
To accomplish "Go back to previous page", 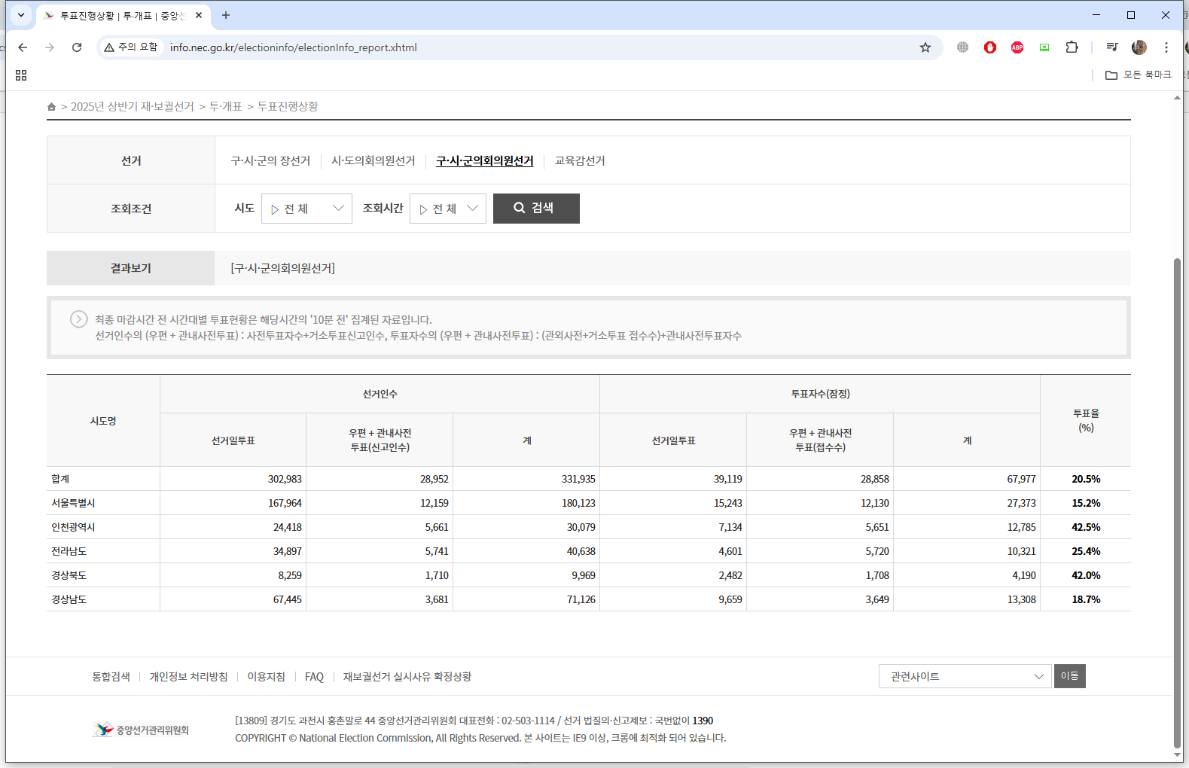I will (23, 47).
